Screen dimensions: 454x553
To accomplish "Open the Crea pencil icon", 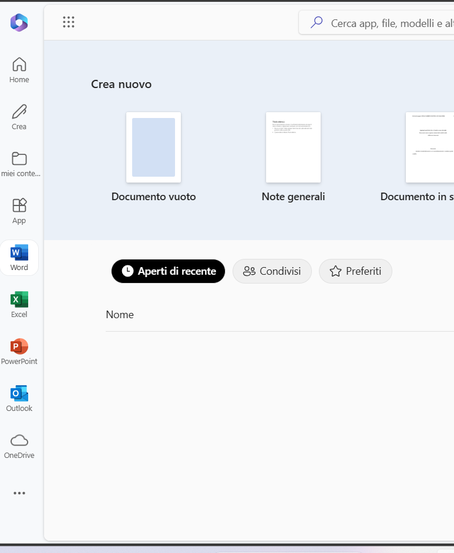I will [x=19, y=117].
